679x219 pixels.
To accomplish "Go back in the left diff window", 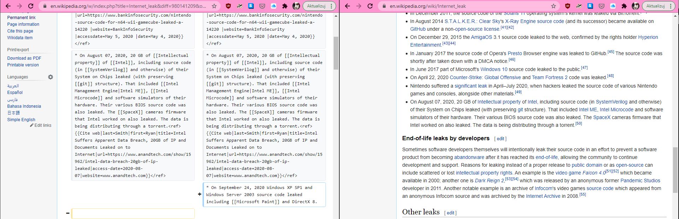I will 8,6.
